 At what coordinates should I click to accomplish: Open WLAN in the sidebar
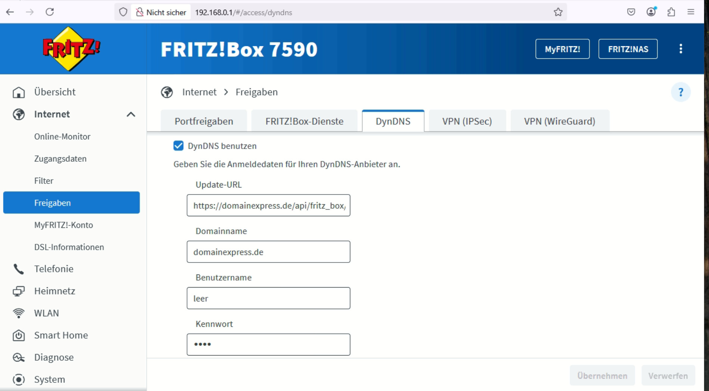click(x=47, y=313)
